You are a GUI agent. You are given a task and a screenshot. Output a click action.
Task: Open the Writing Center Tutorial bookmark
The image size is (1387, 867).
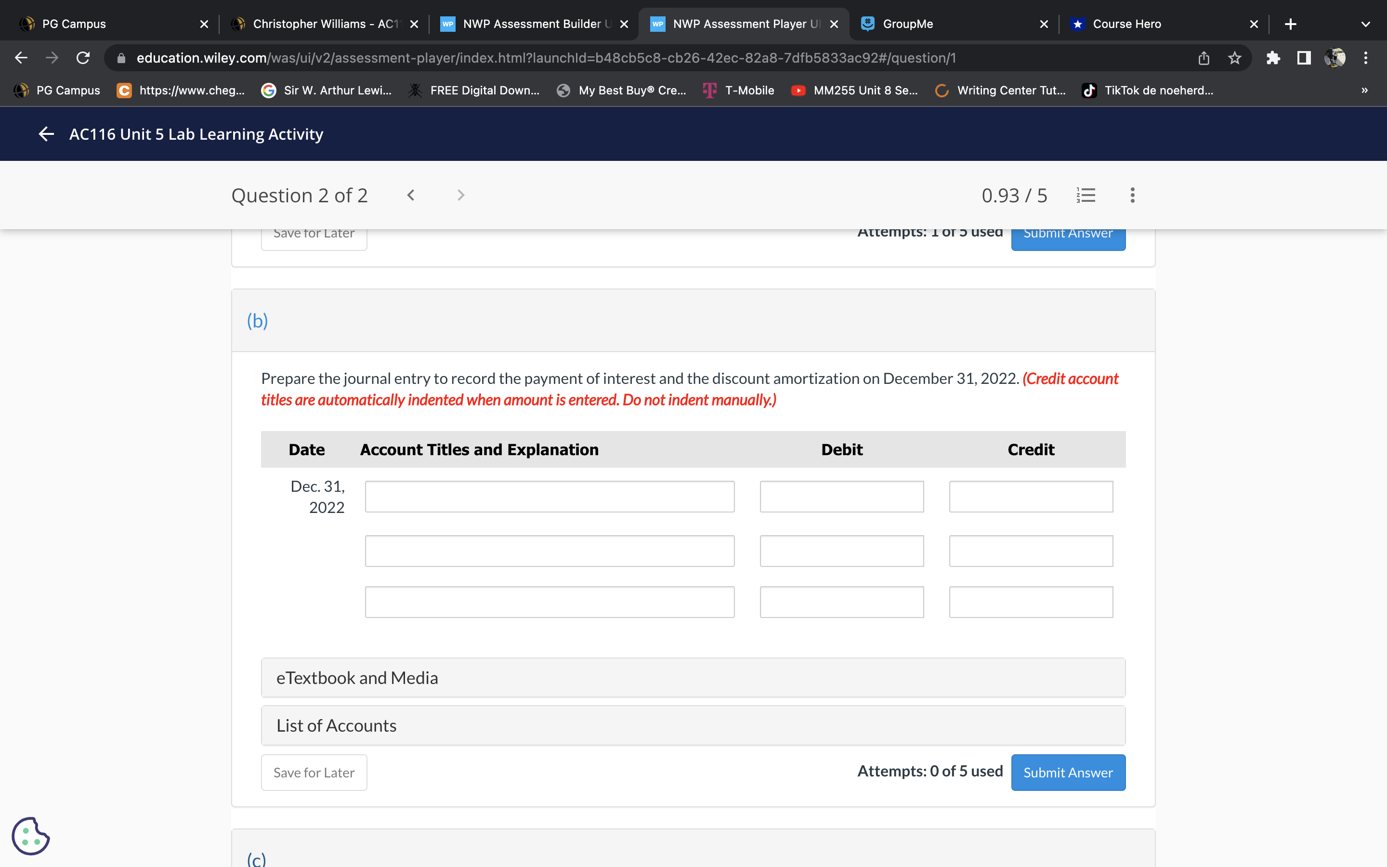(x=1000, y=90)
